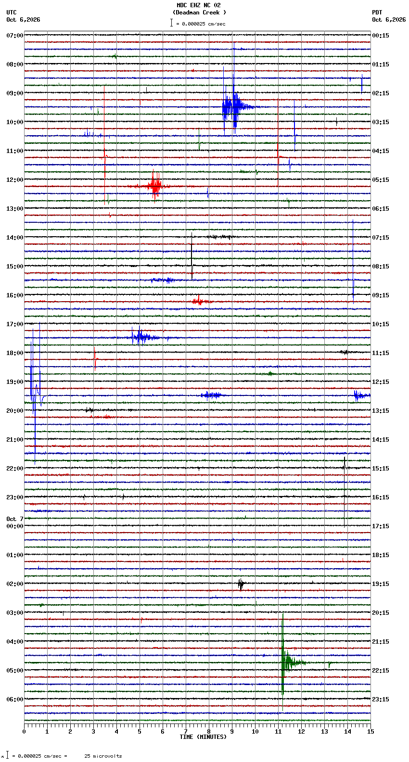Click the '25 microvolts' footer text
409x762 pixels.
103,756
